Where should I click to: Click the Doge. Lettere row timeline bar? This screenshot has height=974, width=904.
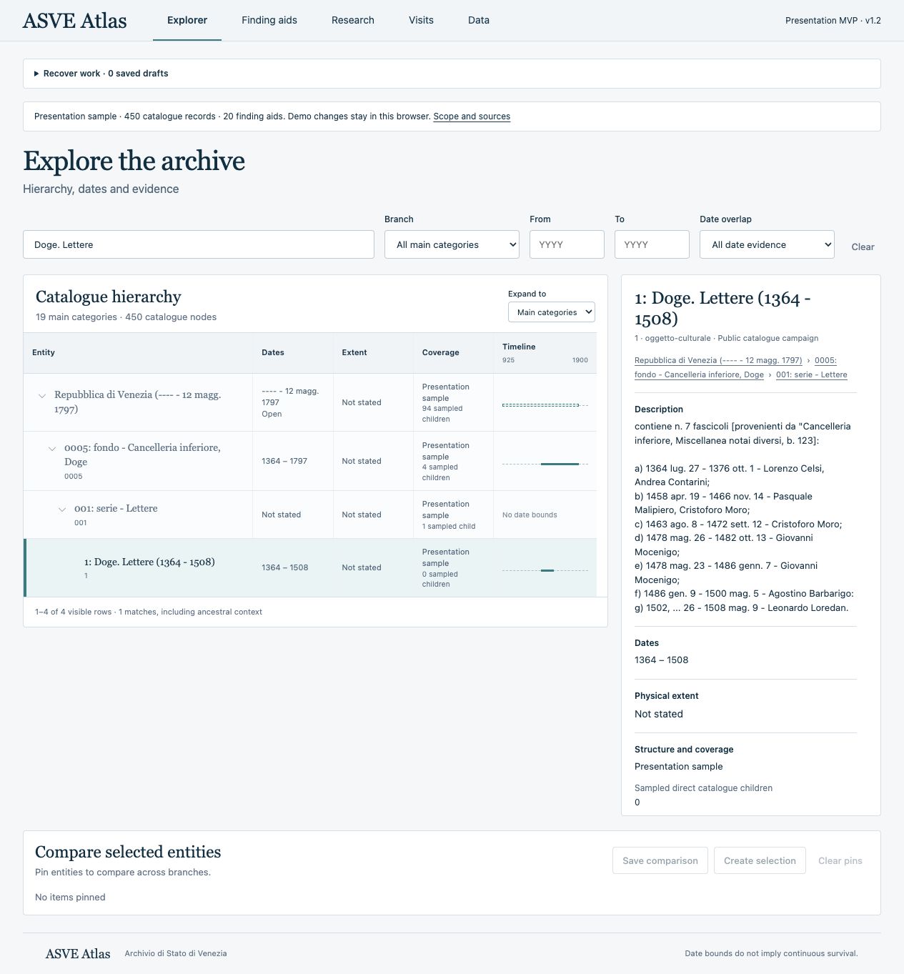pos(547,570)
